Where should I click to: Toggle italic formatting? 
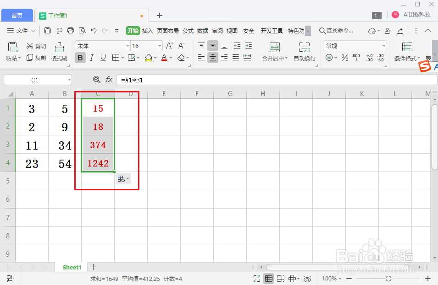tap(91, 58)
